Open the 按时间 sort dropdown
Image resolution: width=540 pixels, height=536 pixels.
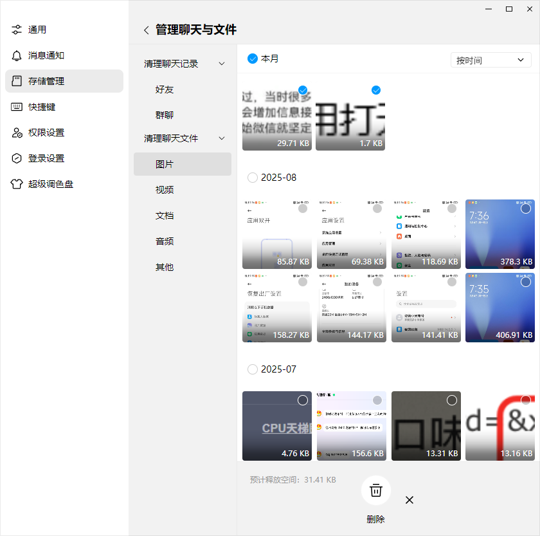point(491,59)
